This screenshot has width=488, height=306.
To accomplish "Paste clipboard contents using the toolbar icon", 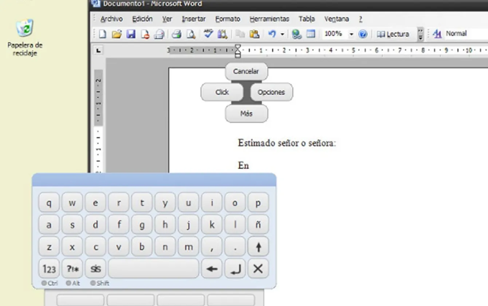I will [255, 34].
